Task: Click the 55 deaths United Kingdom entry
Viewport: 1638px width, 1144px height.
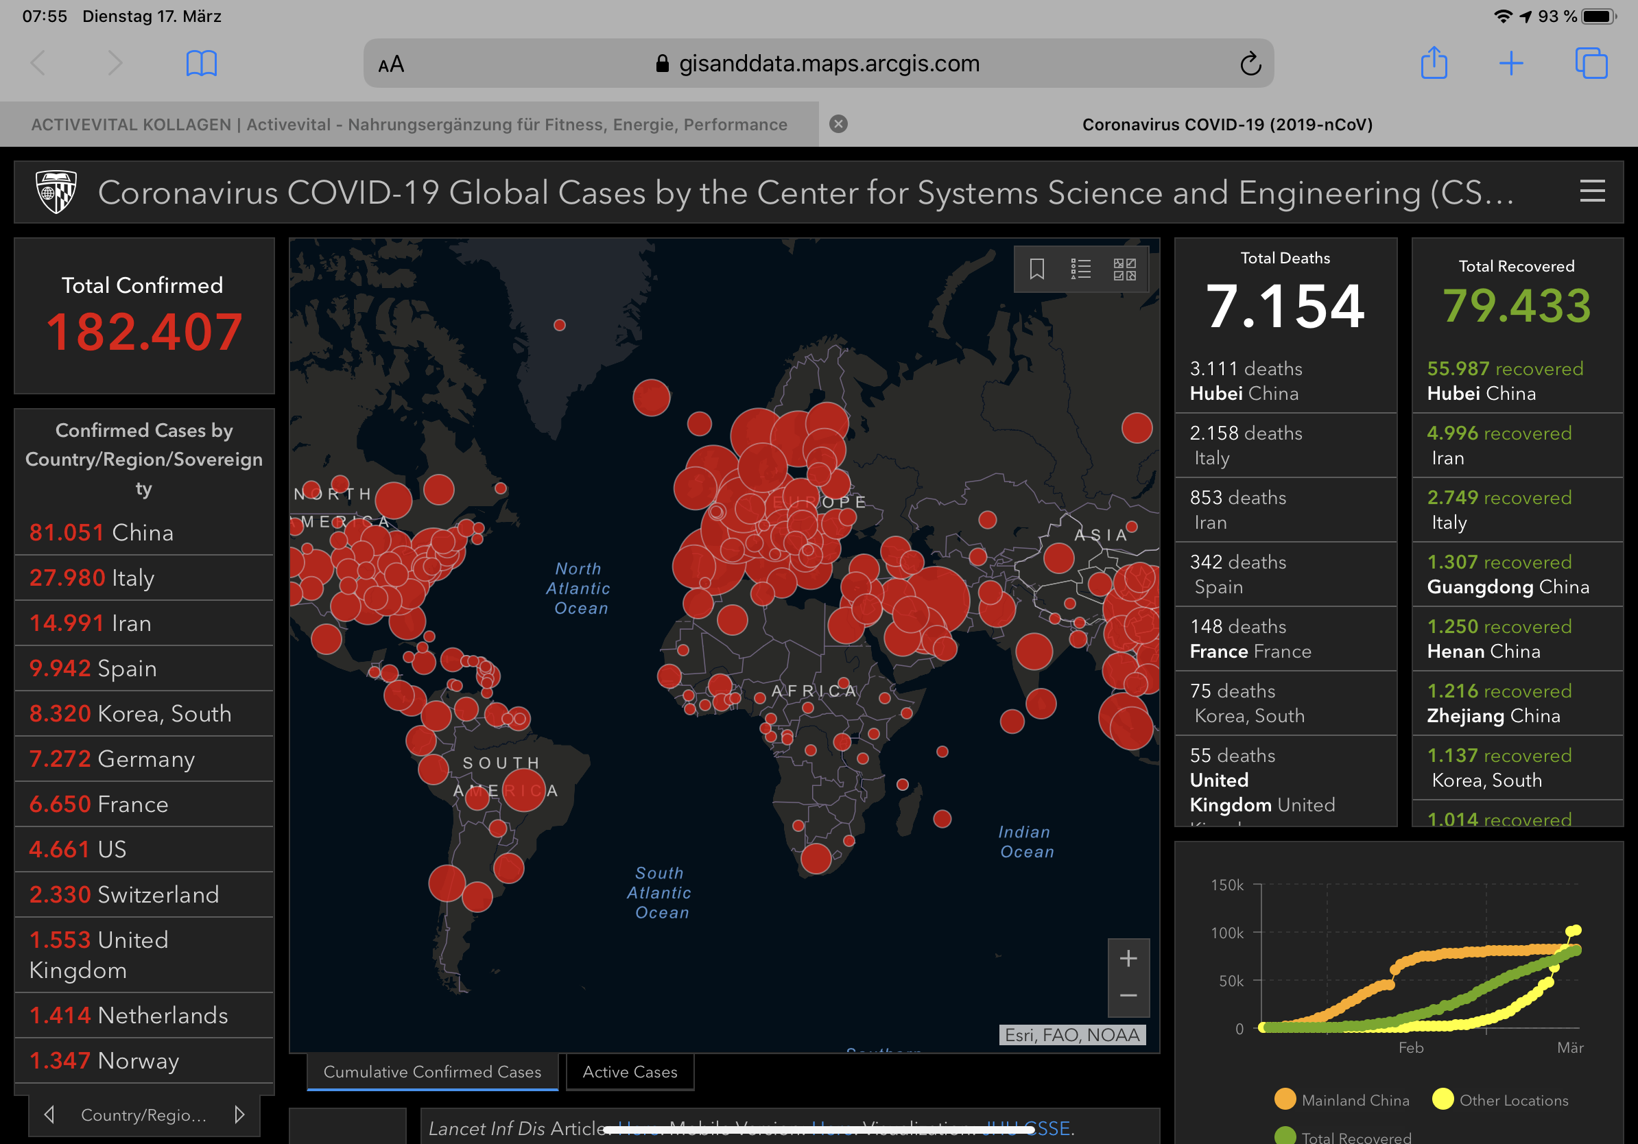Action: pos(1285,782)
